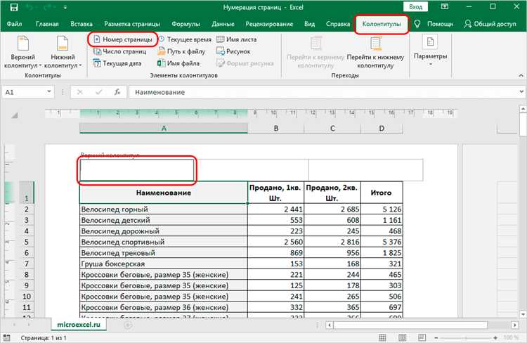Insert number of pages element
This screenshot has height=343, width=527.
[119, 51]
